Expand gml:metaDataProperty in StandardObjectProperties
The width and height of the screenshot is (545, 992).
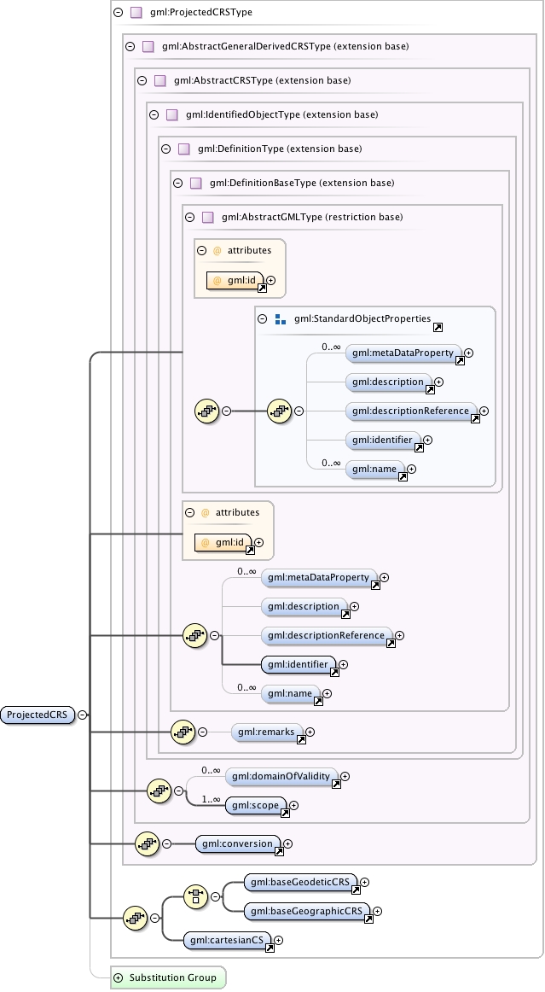469,353
